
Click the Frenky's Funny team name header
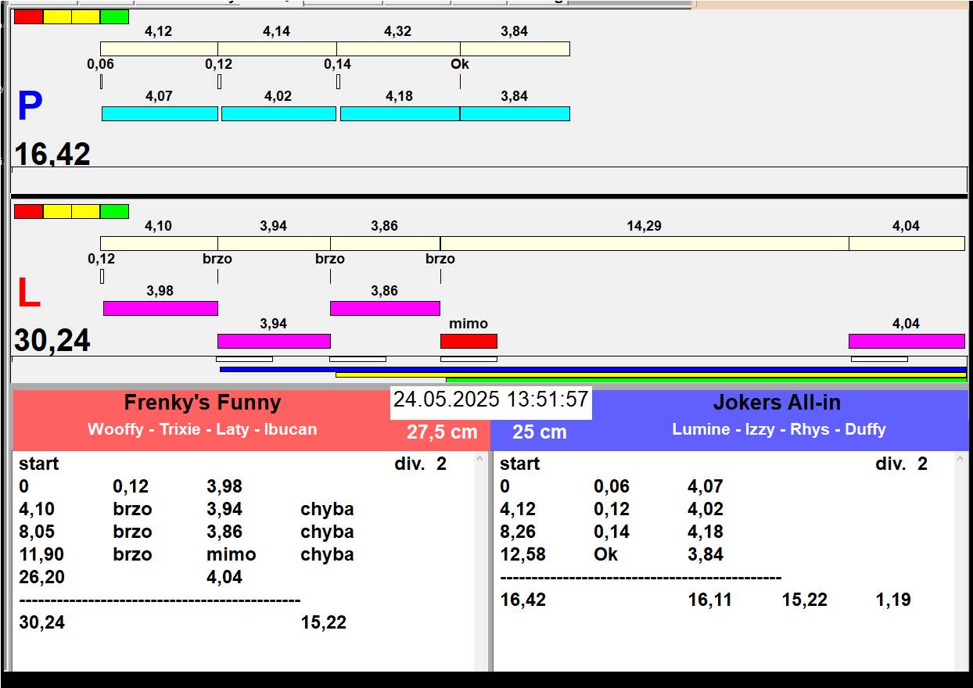[203, 403]
